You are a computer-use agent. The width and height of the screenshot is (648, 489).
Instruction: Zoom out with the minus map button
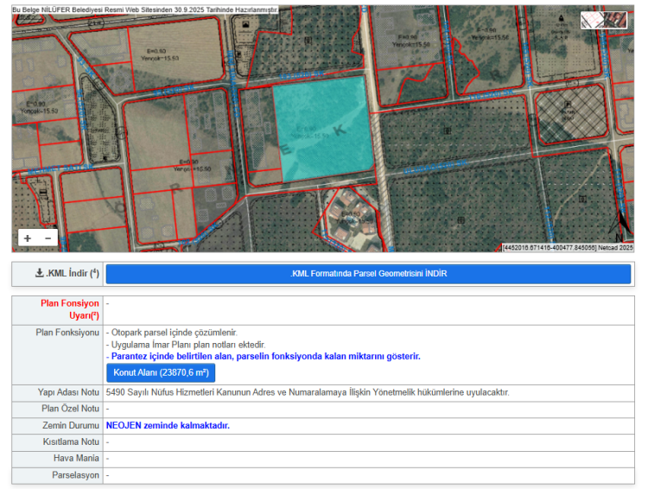[x=48, y=238]
